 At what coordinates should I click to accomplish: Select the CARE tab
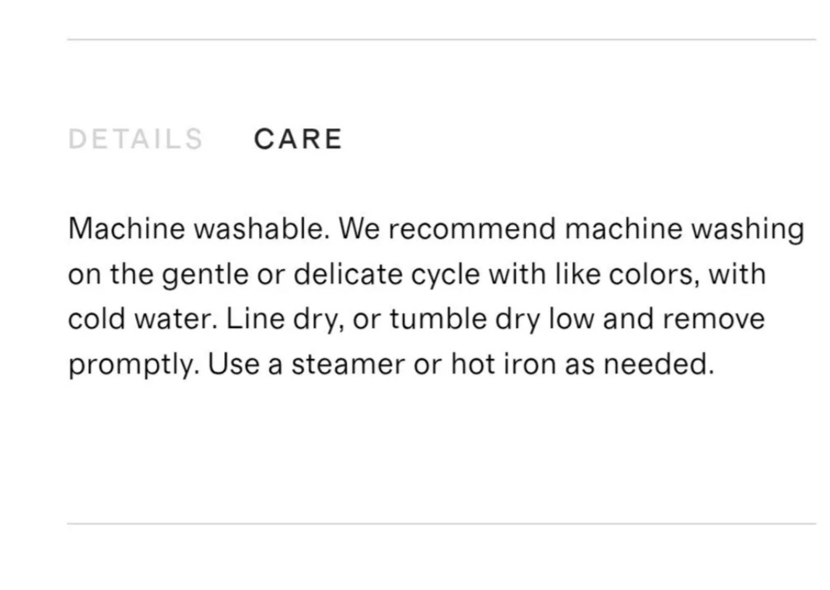pos(298,139)
